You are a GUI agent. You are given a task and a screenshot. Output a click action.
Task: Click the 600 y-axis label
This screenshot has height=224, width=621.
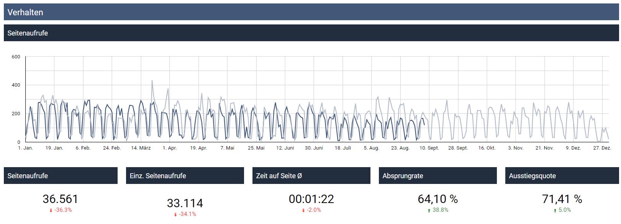[x=16, y=57]
